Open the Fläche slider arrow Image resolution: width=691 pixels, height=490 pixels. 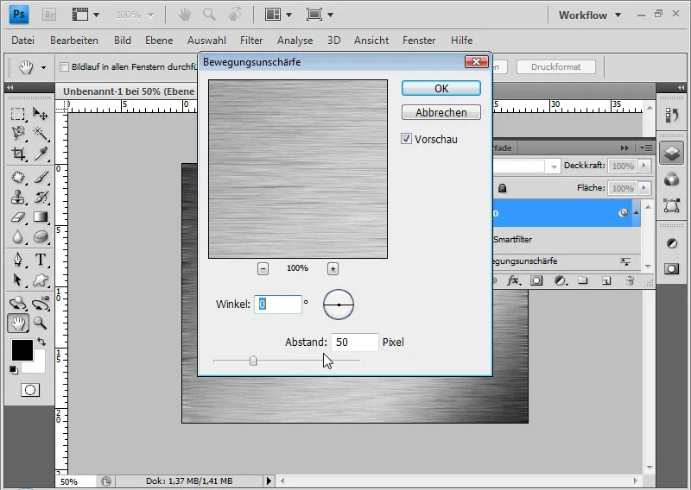(644, 188)
